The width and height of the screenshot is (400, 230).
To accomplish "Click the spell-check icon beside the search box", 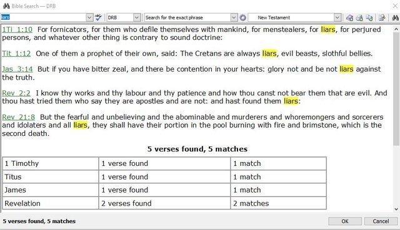I will (98, 17).
